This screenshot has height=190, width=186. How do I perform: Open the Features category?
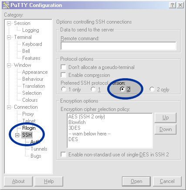(x=31, y=58)
